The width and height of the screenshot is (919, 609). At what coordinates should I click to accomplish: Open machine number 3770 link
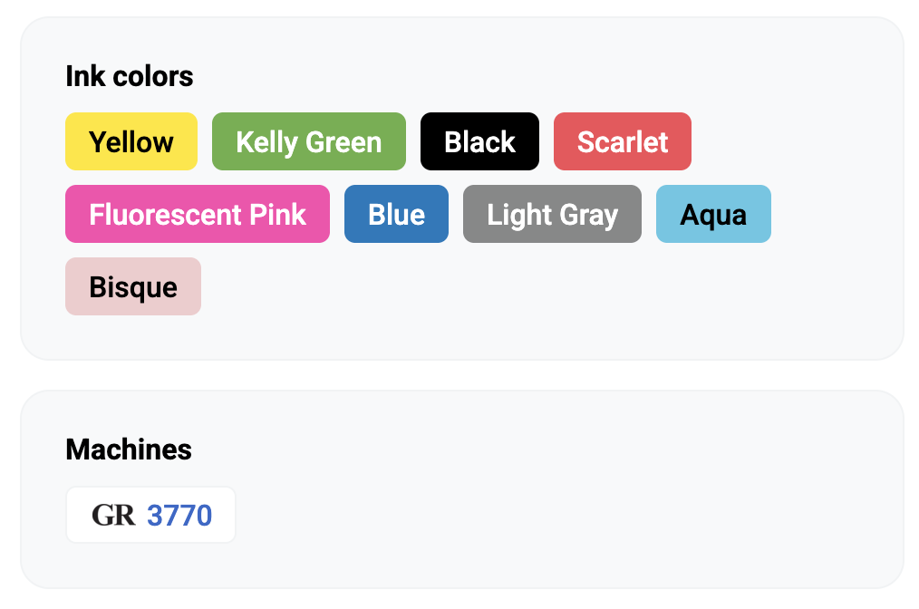click(x=179, y=516)
